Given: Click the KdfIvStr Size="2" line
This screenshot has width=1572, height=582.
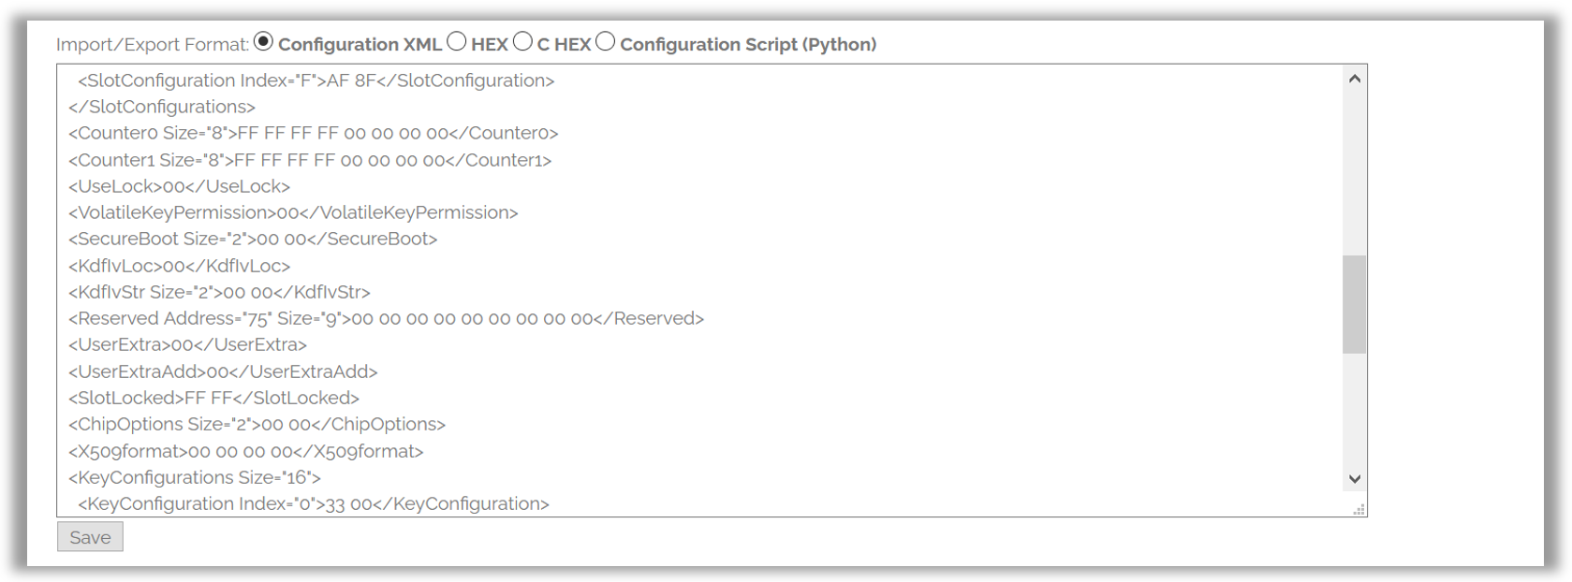Looking at the screenshot, I should coord(219,292).
